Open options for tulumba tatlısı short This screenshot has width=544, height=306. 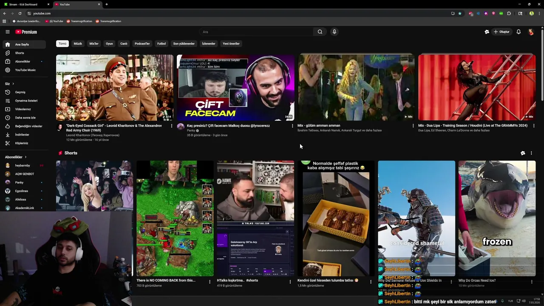point(371,282)
